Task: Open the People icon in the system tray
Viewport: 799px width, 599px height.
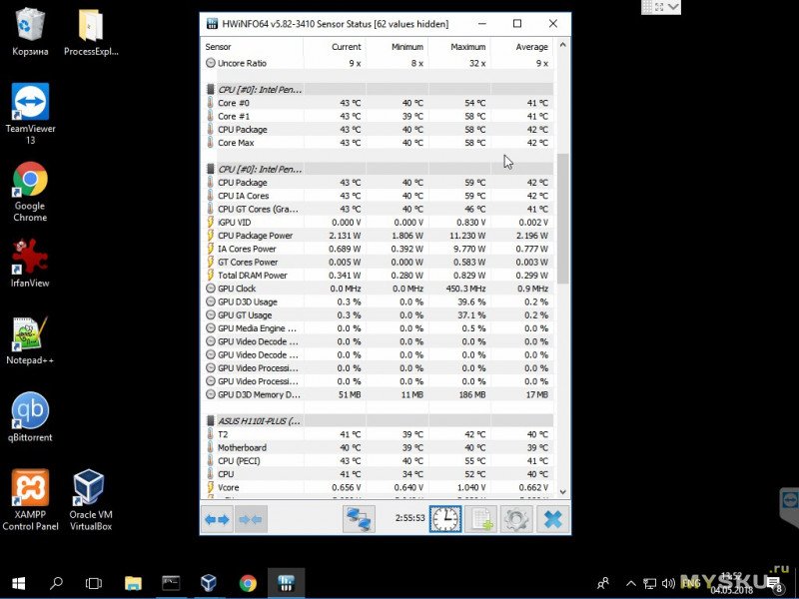Action: pyautogui.click(x=603, y=583)
